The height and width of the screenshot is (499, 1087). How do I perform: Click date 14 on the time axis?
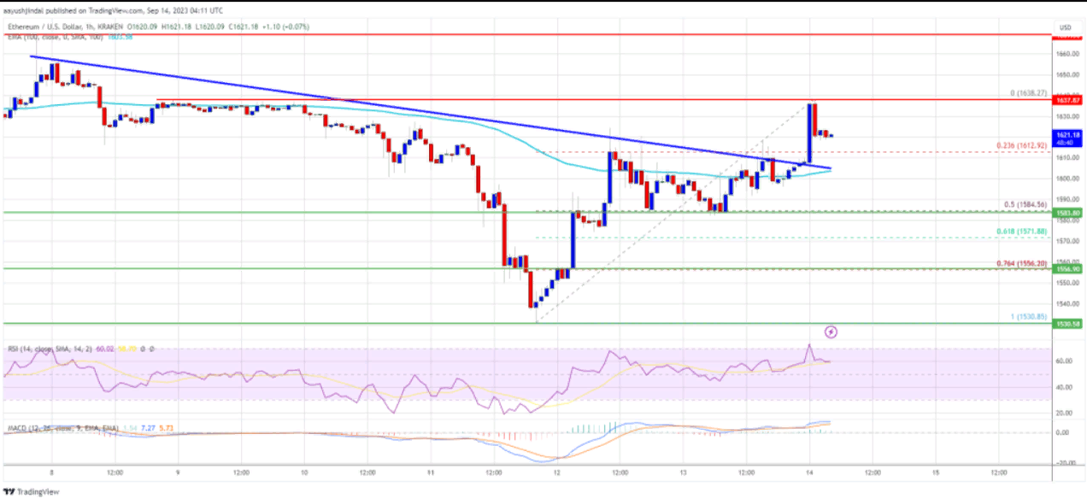(808, 473)
